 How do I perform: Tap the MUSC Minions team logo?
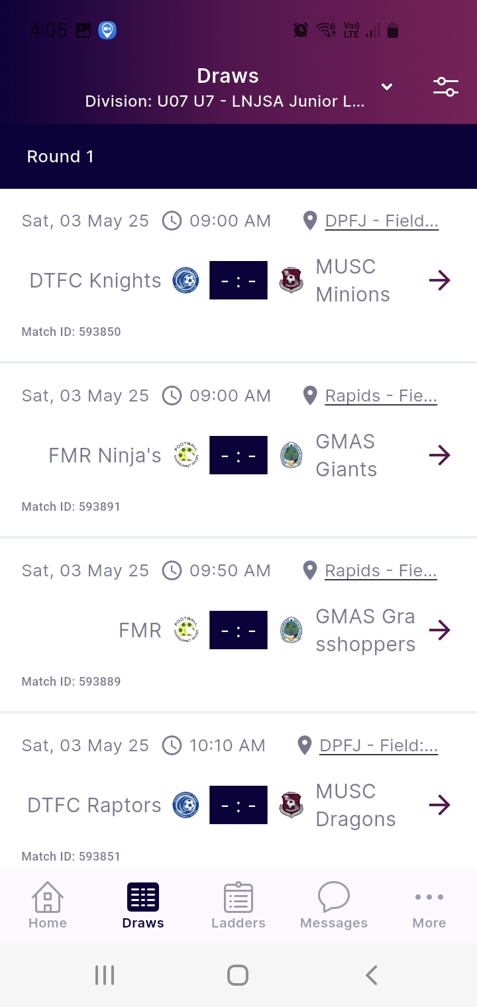[291, 280]
